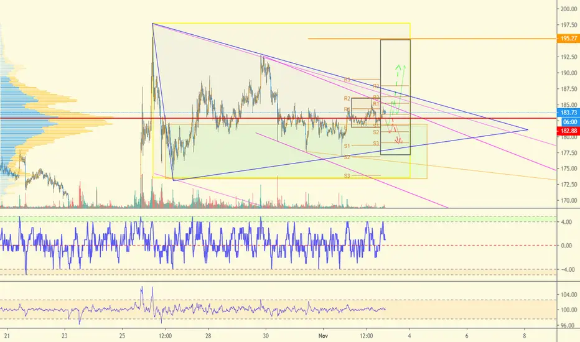Click the 12:00 time label after Nov
580x342 pixels.
tap(366, 336)
